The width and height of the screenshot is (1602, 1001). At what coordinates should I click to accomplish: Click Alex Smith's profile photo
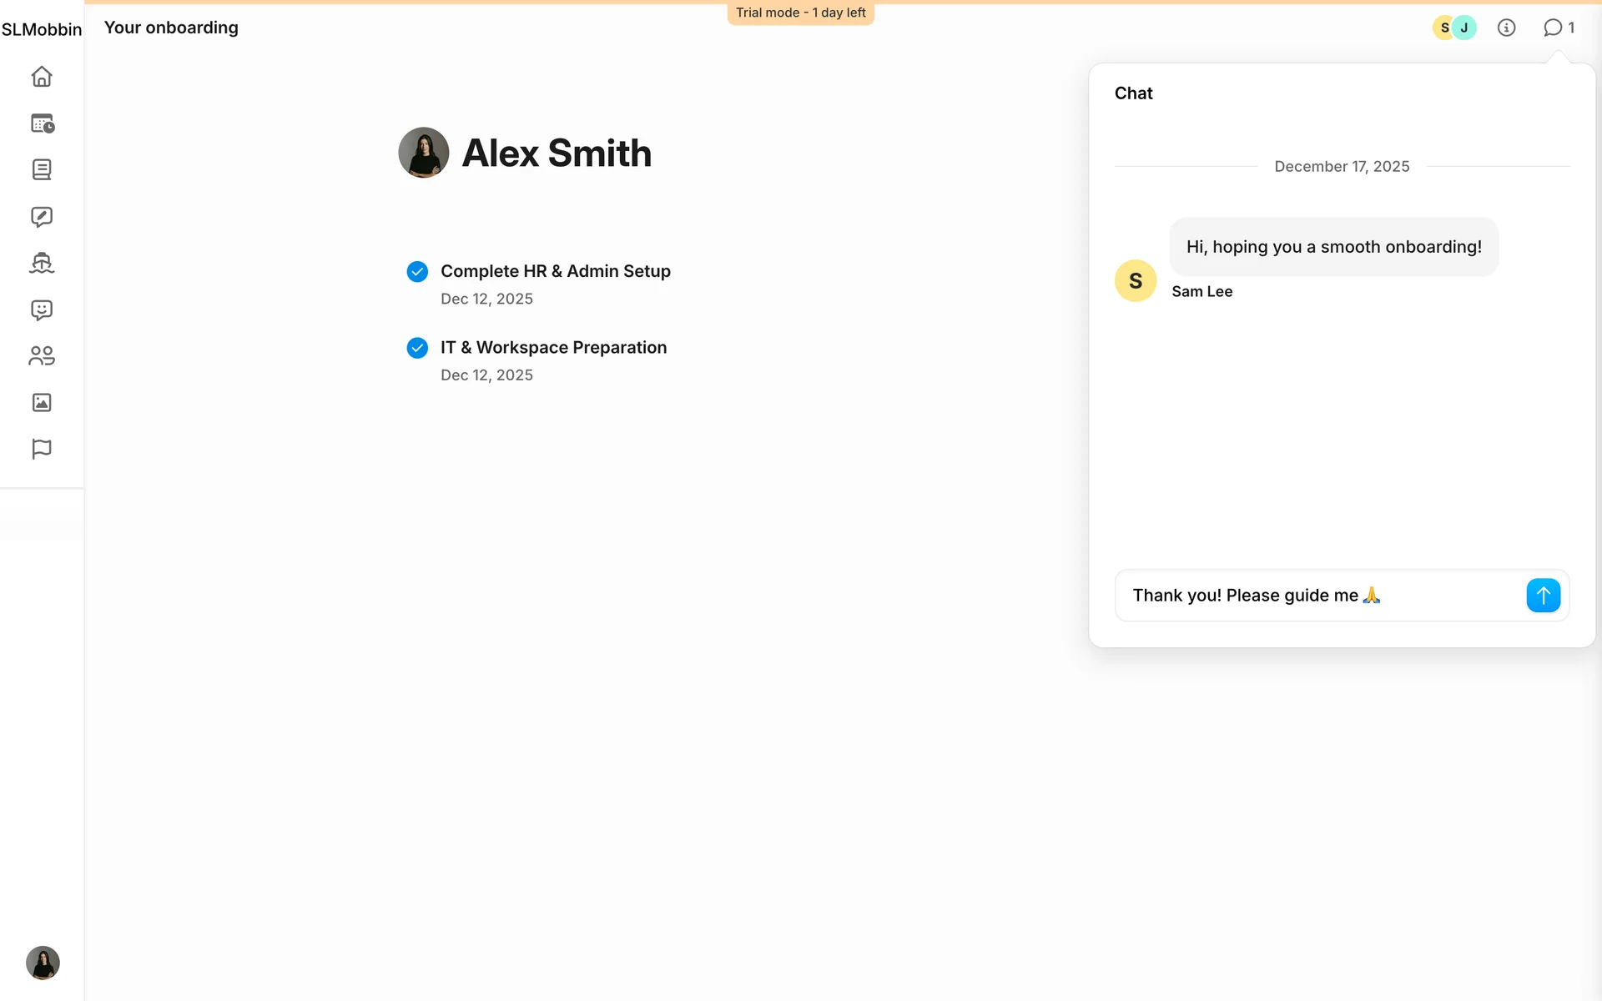pos(424,153)
